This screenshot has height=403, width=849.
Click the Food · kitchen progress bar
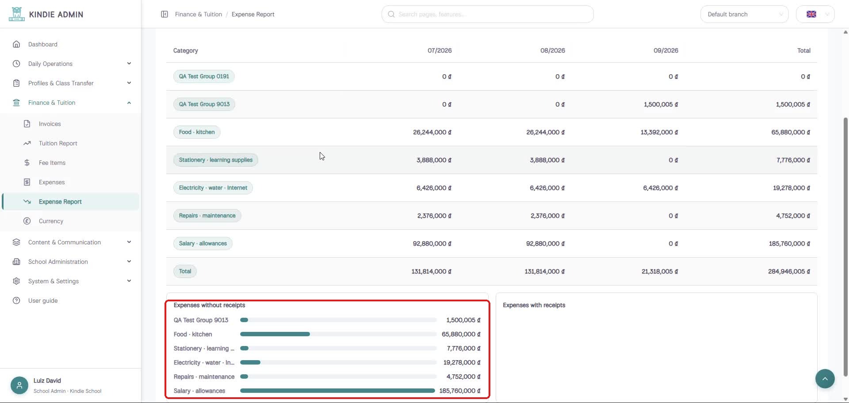(338, 334)
